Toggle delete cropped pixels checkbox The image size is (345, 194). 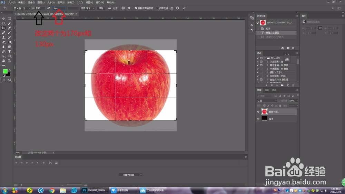(136, 8)
